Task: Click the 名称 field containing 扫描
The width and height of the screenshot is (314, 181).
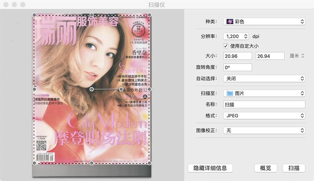Action: coord(264,104)
